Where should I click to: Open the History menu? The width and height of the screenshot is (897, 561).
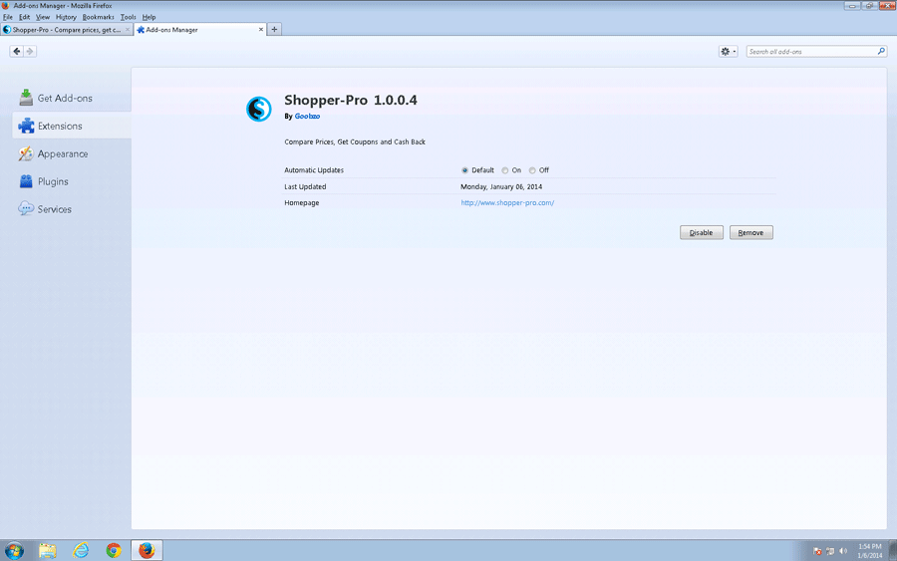pos(66,17)
